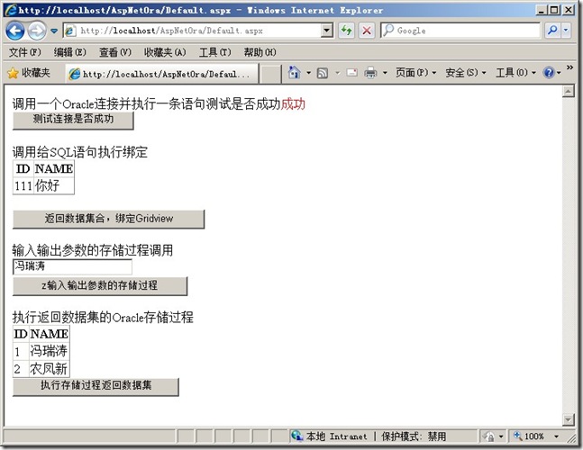
Task: Click the Internet Explorer title bar icon
Action: point(11,10)
